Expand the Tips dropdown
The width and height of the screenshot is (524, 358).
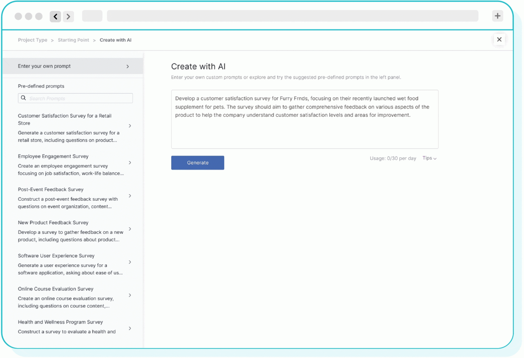coord(429,158)
